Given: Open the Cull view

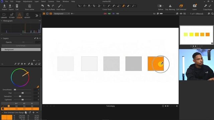Looking at the screenshot, I should [17, 6].
